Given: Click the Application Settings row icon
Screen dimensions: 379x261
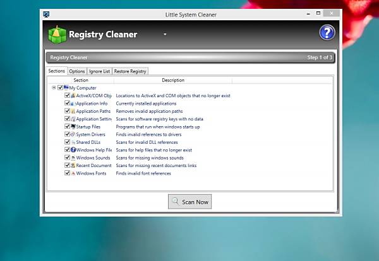Looking at the screenshot, I should 73,119.
